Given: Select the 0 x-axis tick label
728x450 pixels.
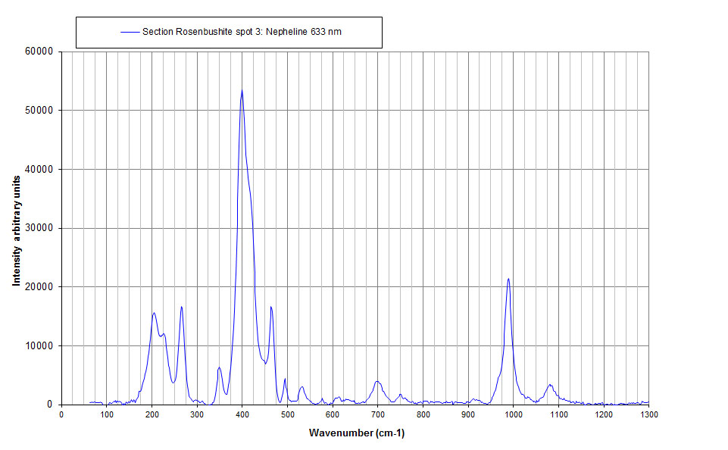Looking at the screenshot, I should click(x=61, y=414).
